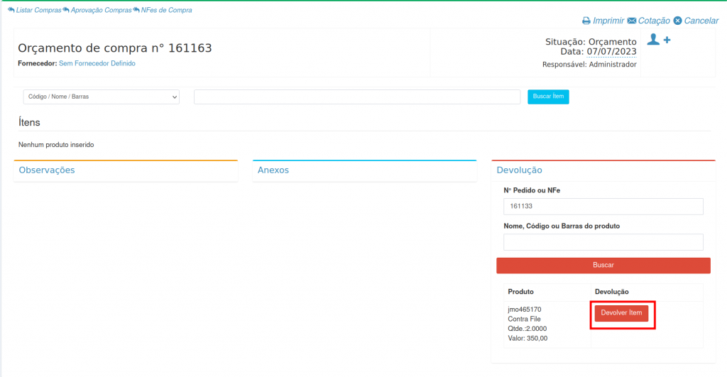727x377 pixels.
Task: Click the date 07/07/2023
Action: click(x=611, y=52)
